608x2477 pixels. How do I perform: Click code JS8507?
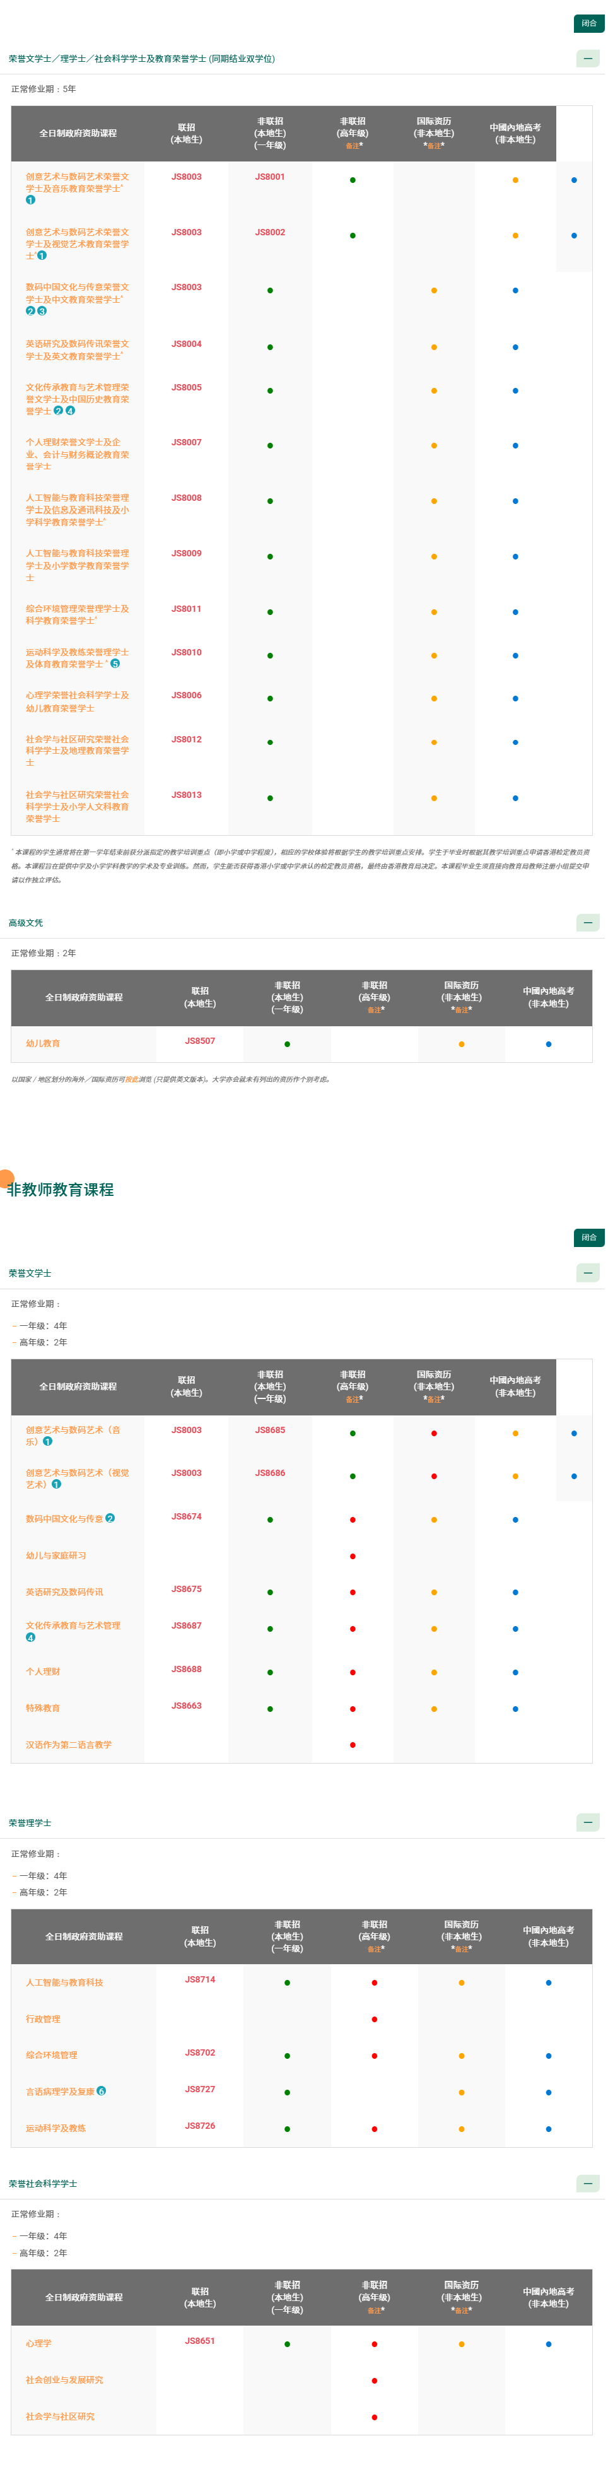pos(200,1040)
